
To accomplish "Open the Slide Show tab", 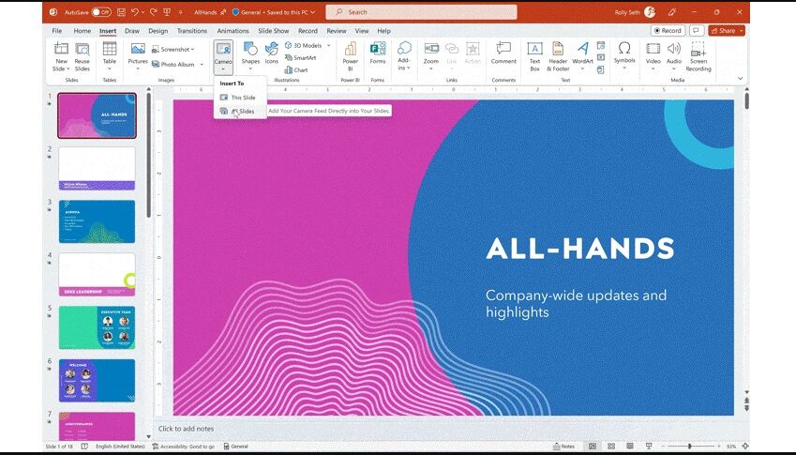I will [x=273, y=31].
